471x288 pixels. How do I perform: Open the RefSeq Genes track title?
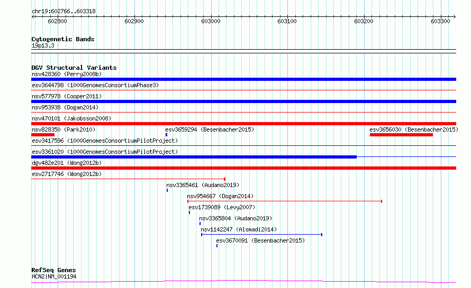tap(53, 271)
